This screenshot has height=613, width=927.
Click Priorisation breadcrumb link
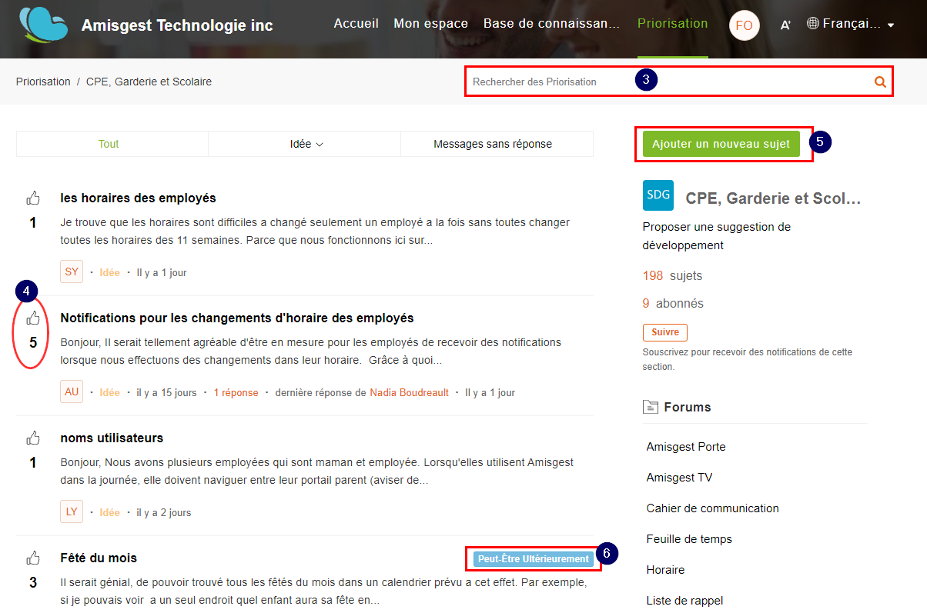click(x=43, y=82)
